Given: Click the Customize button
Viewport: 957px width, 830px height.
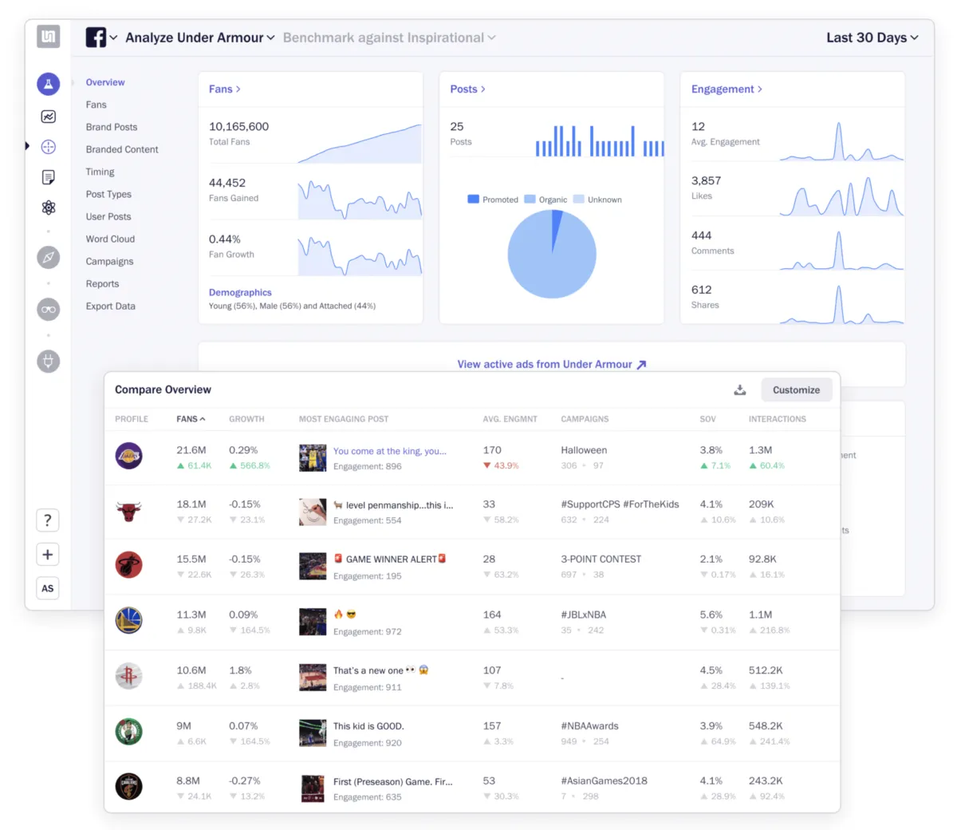Looking at the screenshot, I should tap(796, 389).
